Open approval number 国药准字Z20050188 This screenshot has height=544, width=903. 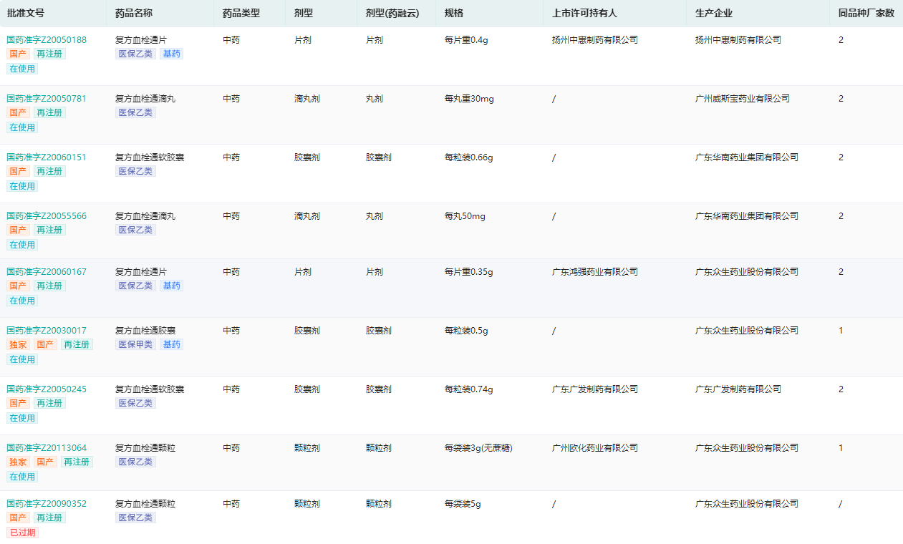47,40
